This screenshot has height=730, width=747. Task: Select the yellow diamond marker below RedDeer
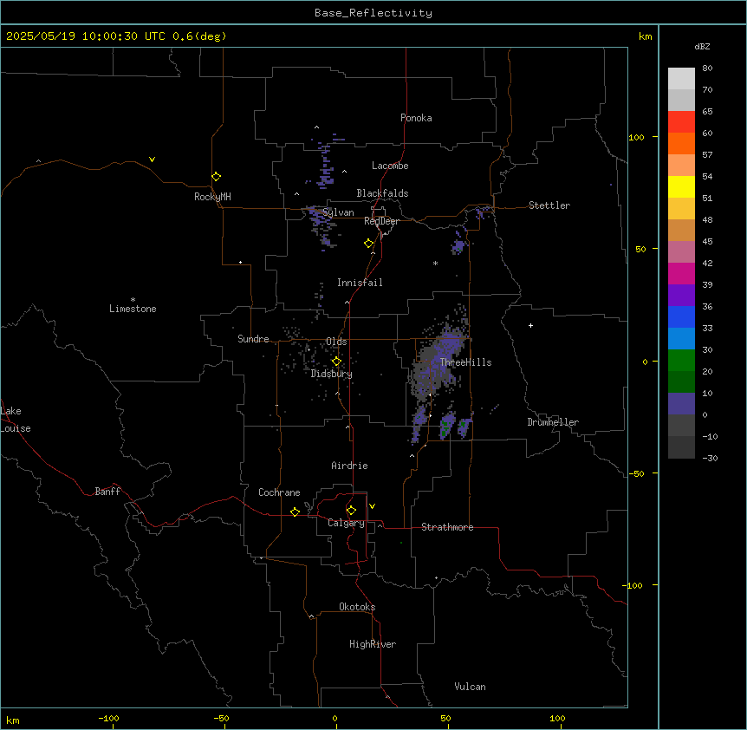pyautogui.click(x=369, y=243)
